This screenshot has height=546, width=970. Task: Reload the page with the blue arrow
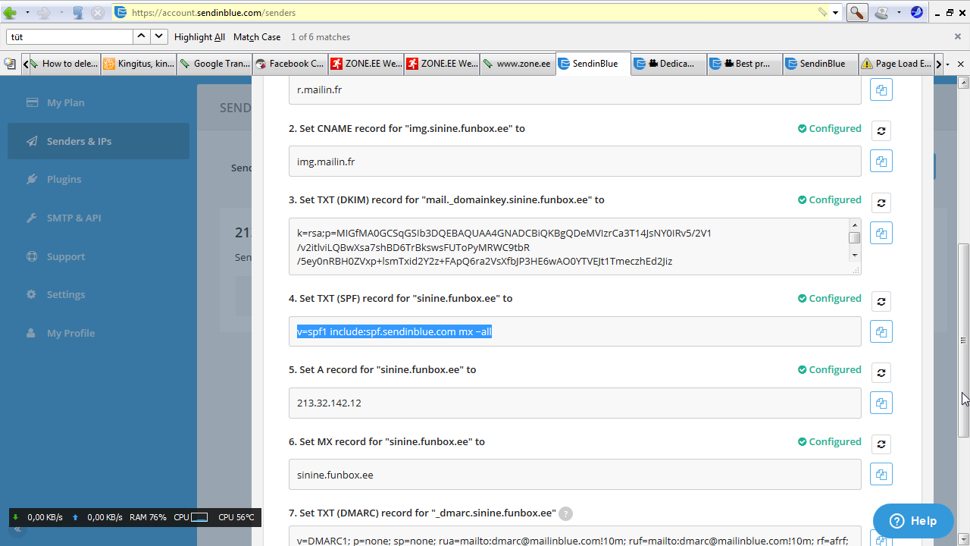78,12
